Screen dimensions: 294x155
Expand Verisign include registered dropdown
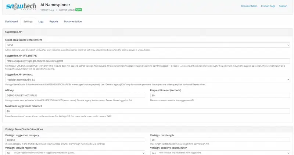75,153
